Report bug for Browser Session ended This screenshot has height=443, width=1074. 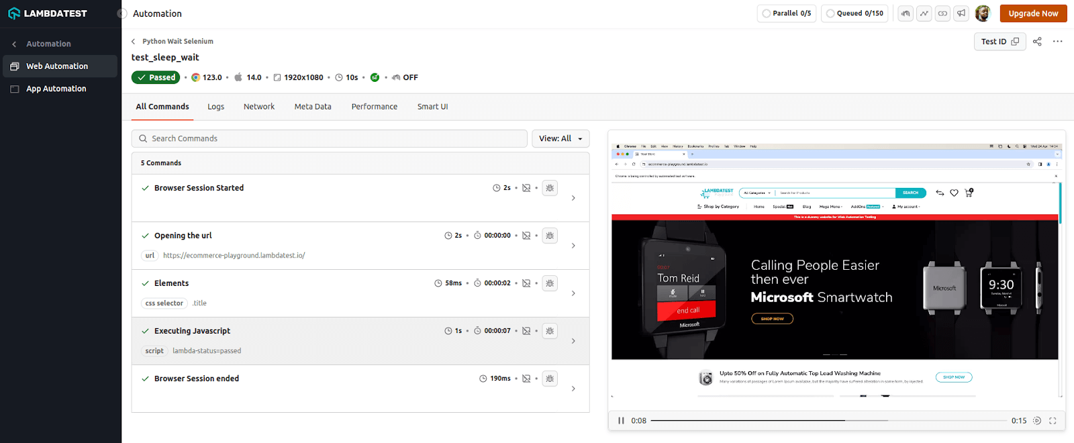point(550,379)
